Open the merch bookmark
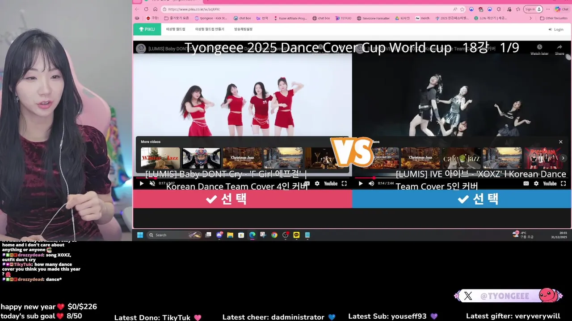Image resolution: width=572 pixels, height=321 pixels. point(422,18)
